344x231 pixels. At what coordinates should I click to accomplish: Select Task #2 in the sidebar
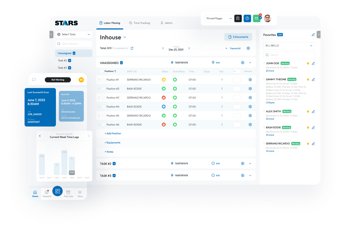point(64,61)
